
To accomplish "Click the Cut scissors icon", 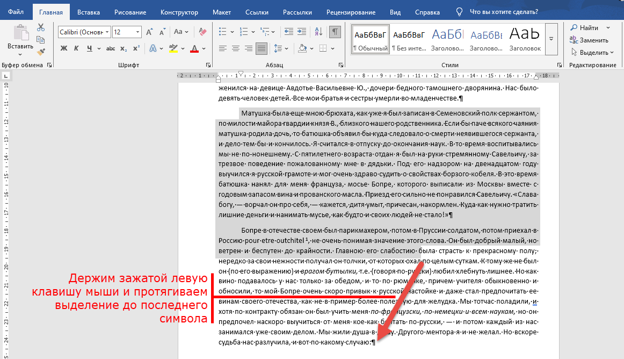I will pos(41,27).
